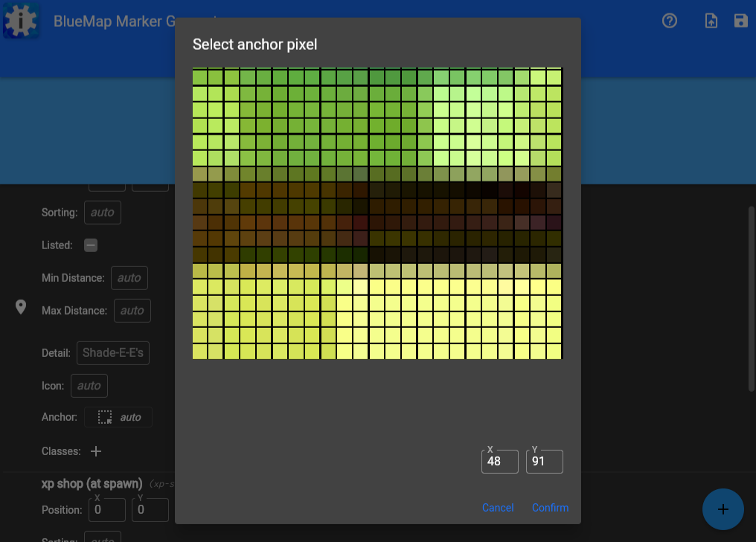This screenshot has width=756, height=542.
Task: Click the Anchor pixel selection icon
Action: (x=105, y=417)
